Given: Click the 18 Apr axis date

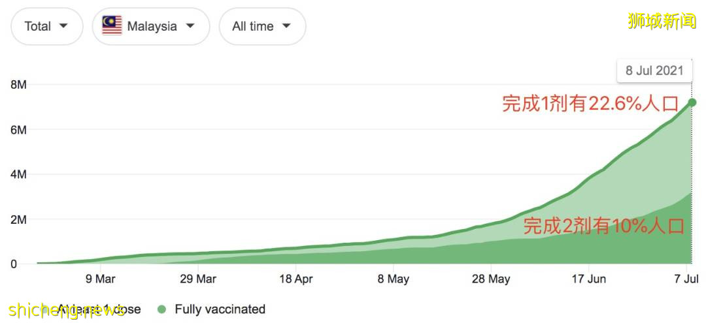Looking at the screenshot, I should 295,279.
